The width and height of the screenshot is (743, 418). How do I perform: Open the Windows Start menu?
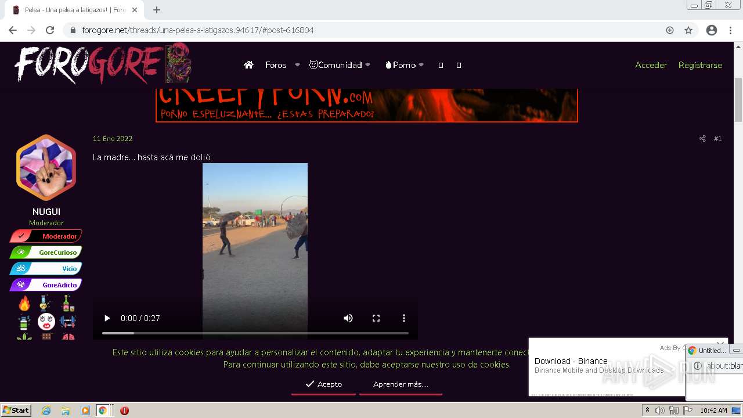click(16, 410)
